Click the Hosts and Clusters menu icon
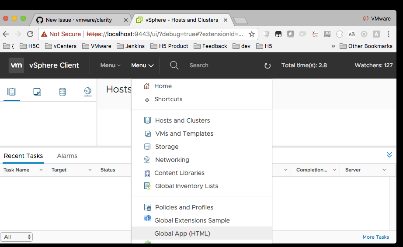403x247 pixels. (147, 120)
